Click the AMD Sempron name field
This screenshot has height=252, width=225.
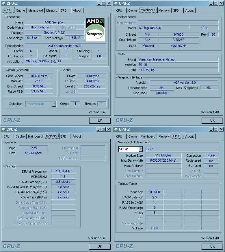coord(55,22)
